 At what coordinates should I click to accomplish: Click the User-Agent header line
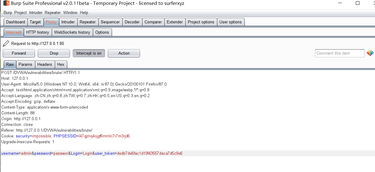click(x=84, y=84)
